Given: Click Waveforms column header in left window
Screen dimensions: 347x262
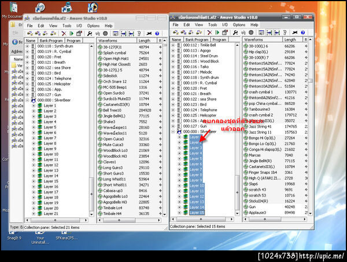Looking at the screenshot, I should click(x=117, y=41).
